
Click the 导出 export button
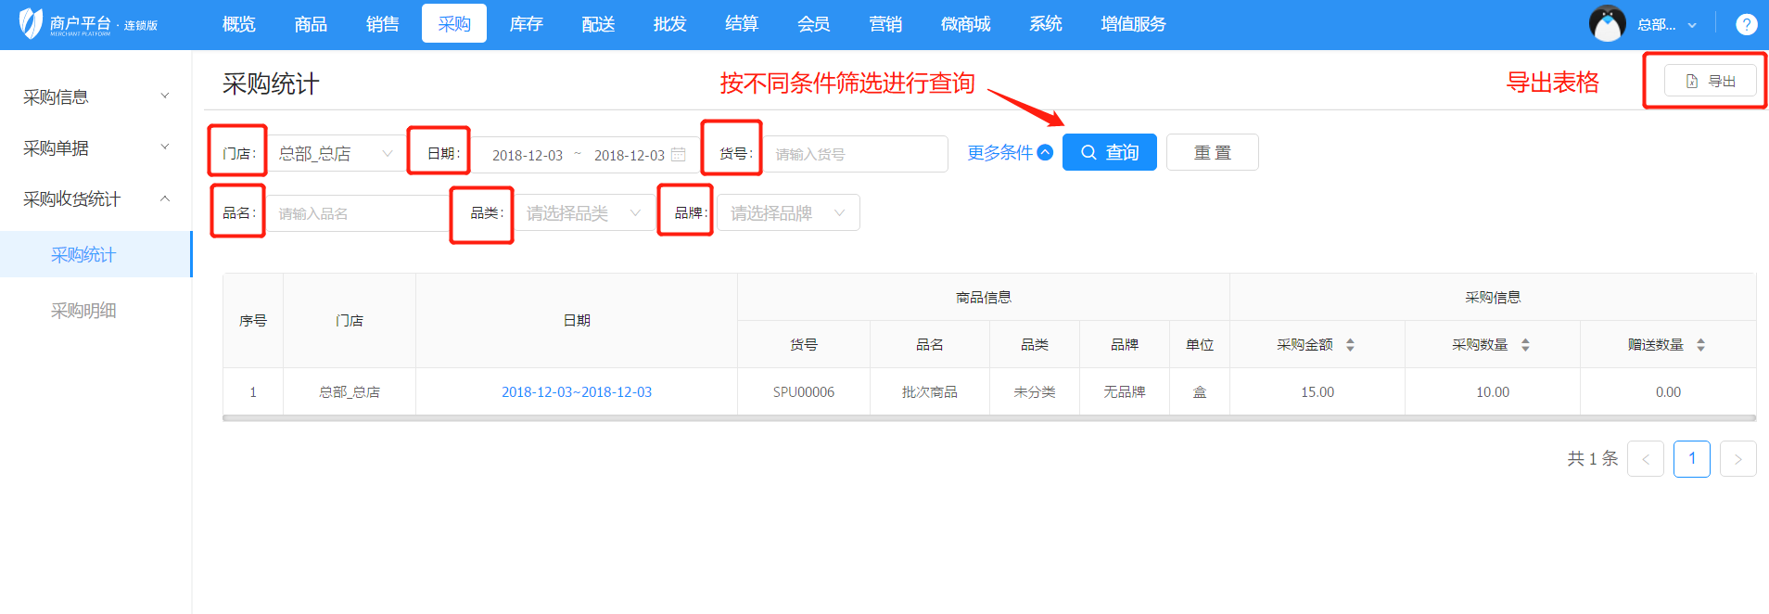pyautogui.click(x=1710, y=82)
